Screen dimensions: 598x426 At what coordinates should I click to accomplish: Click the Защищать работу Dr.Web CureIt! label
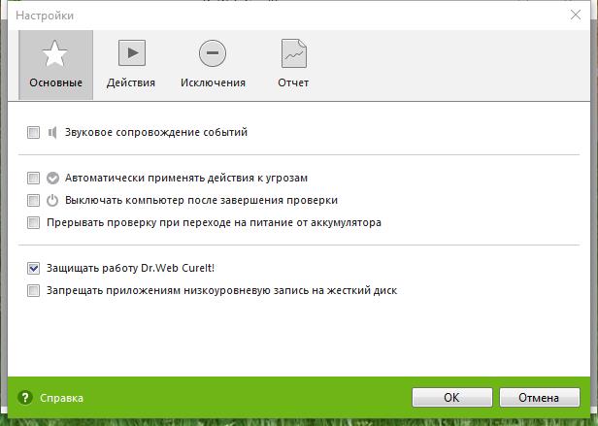pos(130,268)
